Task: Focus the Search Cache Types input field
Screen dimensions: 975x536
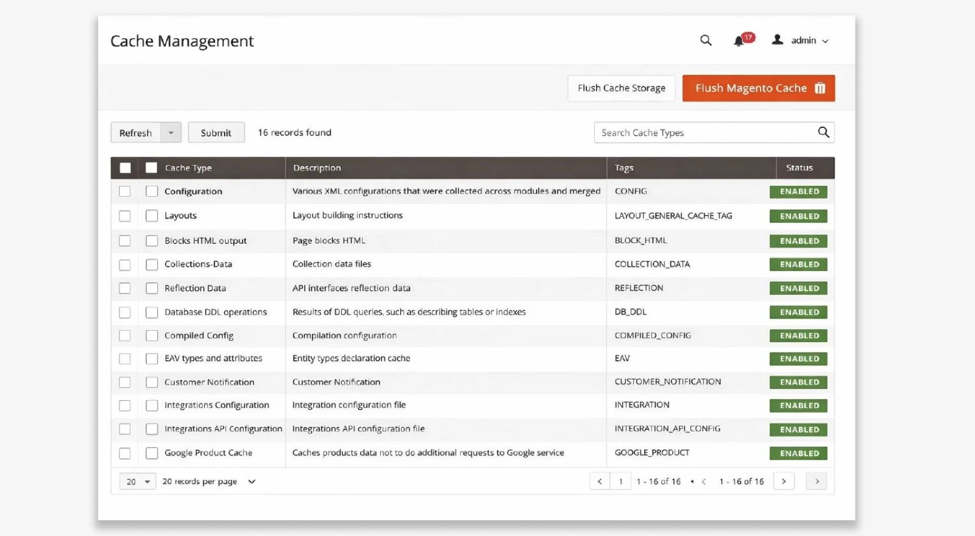Action: point(705,133)
